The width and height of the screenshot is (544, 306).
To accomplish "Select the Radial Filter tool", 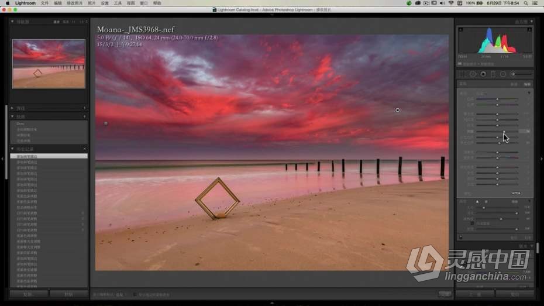I will [x=503, y=74].
